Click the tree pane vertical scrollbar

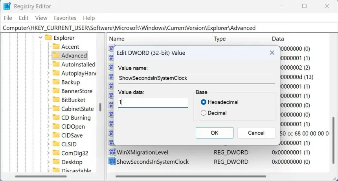(100, 107)
